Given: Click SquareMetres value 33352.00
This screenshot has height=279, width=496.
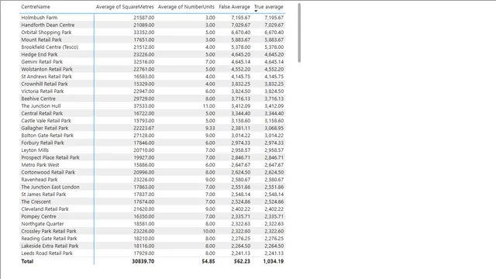Looking at the screenshot, I should click(x=144, y=33).
